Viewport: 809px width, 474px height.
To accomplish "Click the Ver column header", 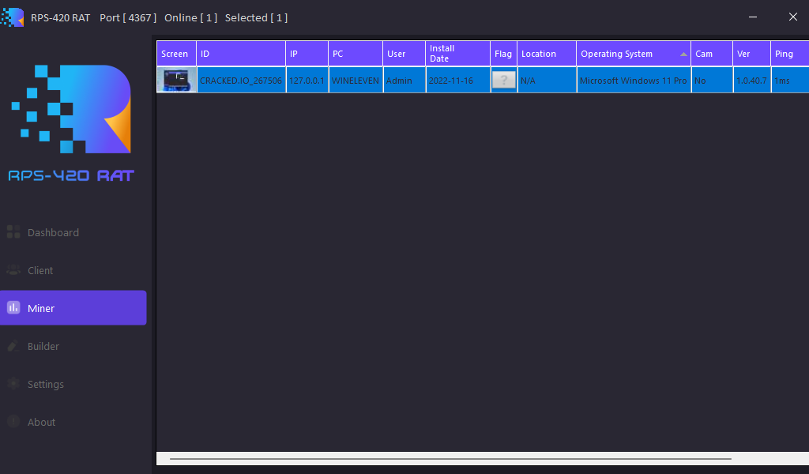I will tap(752, 54).
